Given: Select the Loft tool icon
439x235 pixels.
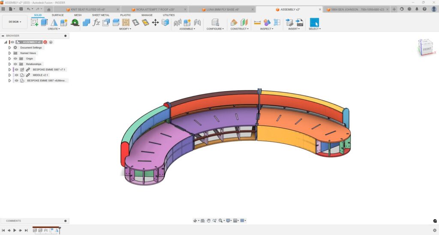Looking at the screenshot, I should 54,22.
